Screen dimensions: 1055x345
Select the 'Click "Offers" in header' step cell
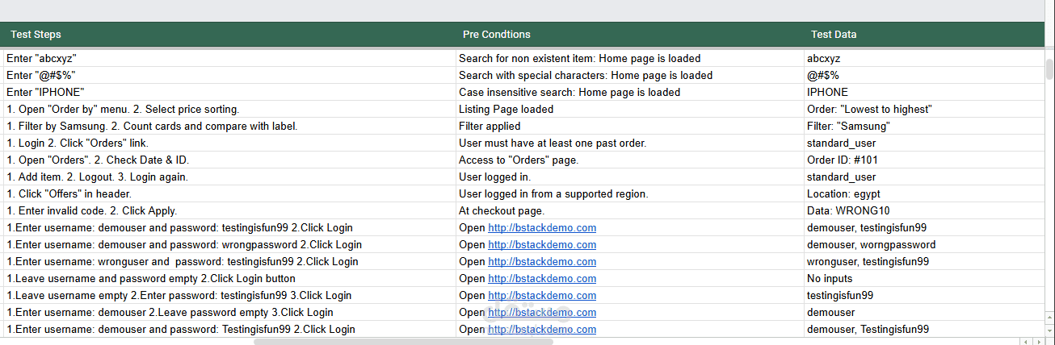(x=69, y=194)
